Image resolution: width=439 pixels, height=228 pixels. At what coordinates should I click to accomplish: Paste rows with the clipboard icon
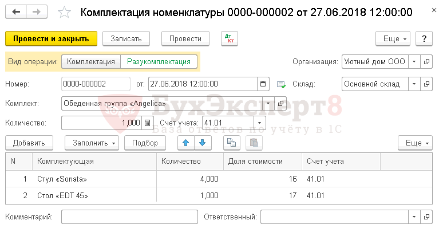[x=254, y=143]
